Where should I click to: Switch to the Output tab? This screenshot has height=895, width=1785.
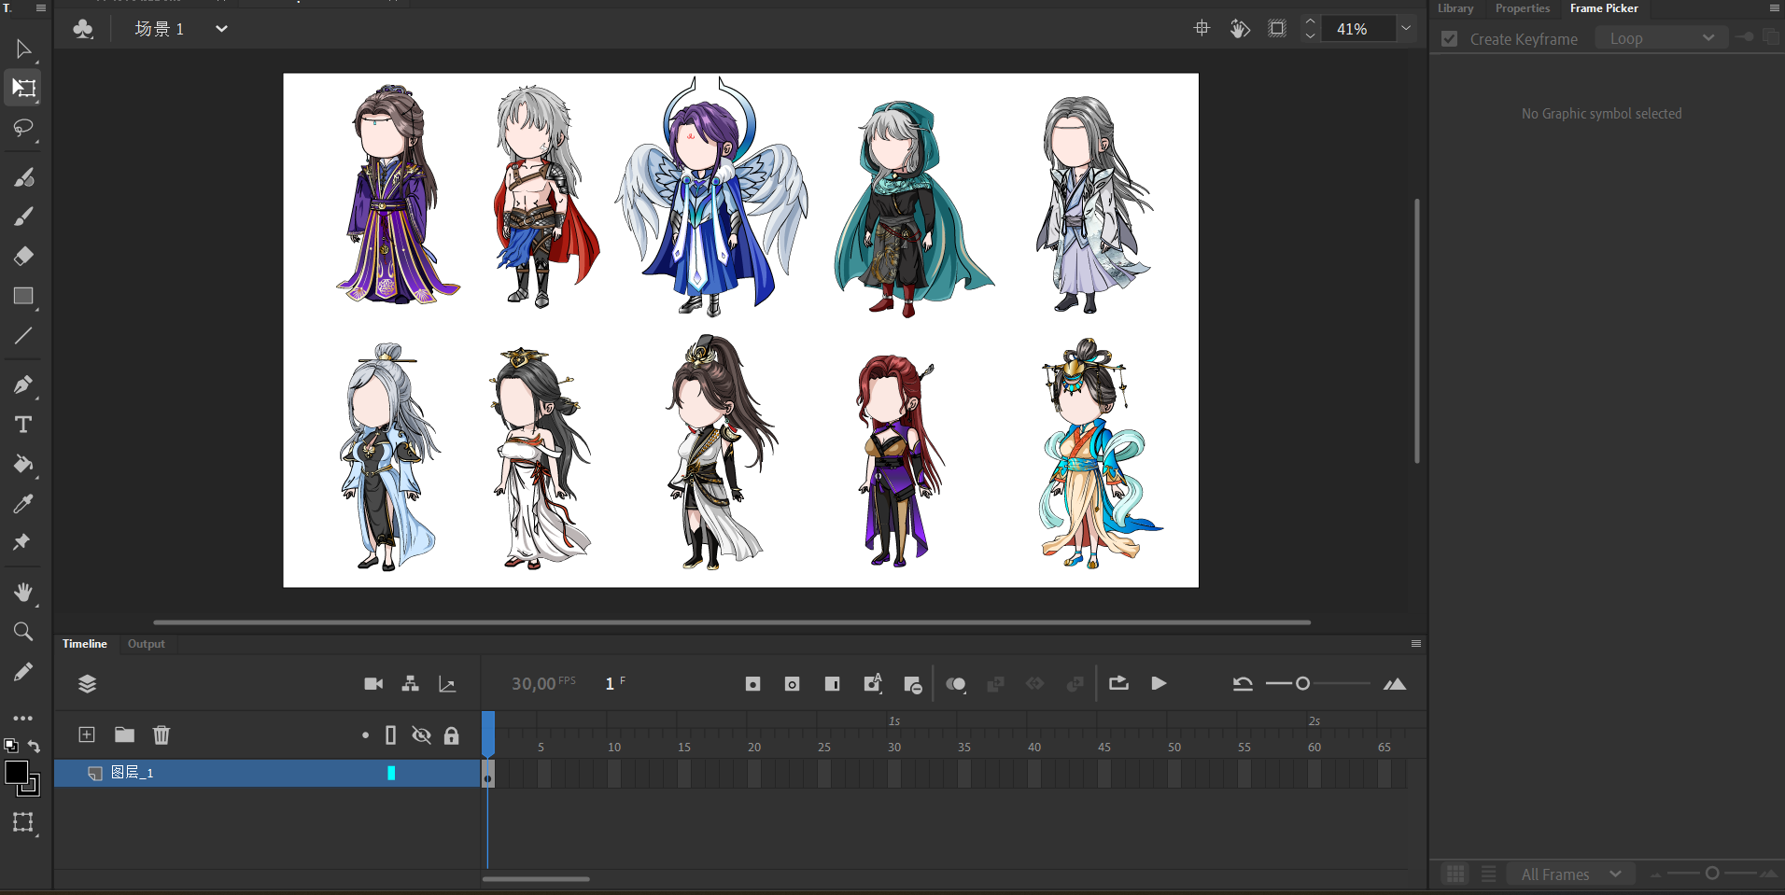[x=146, y=644]
